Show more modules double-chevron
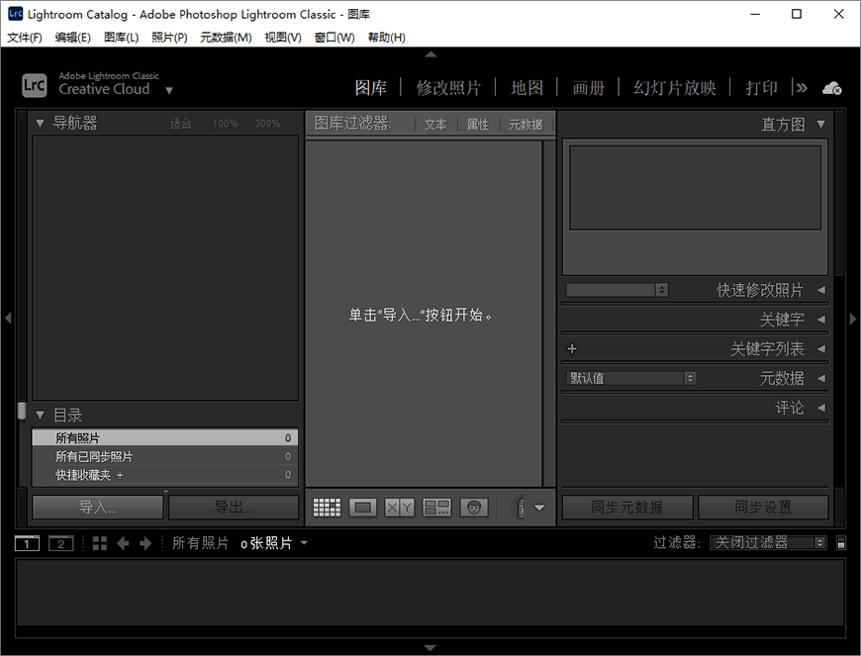 [x=802, y=88]
